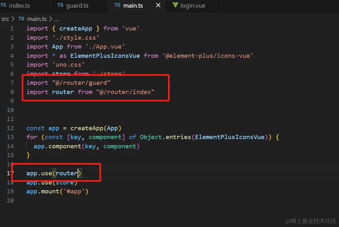Click the TS icon in the breadcrumb
This screenshot has width=339, height=227.
[x=21, y=19]
